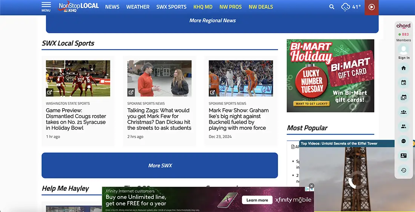Click the 41° temperature reading

tap(357, 7)
